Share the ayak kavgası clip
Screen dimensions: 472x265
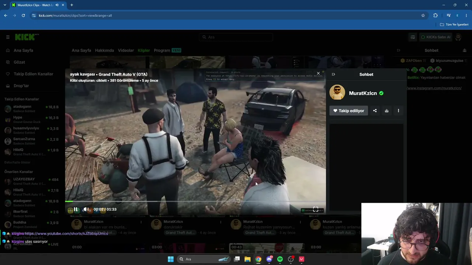point(375,111)
